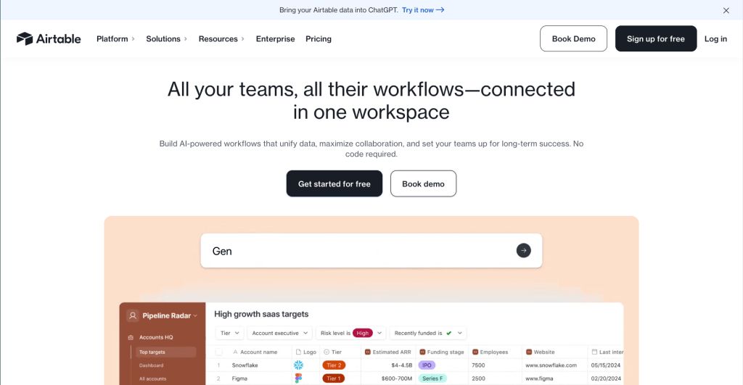The image size is (743, 385).
Task: Dismiss the ChatGPT announcement banner
Action: pos(726,10)
